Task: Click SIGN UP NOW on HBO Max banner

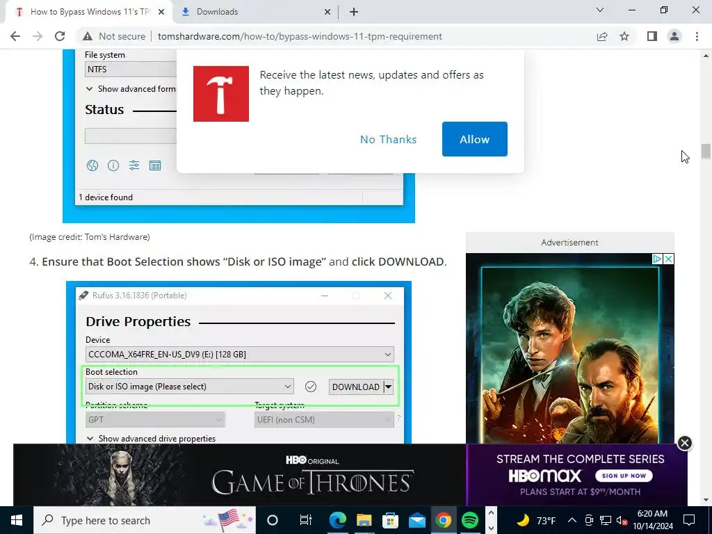Action: click(624, 476)
